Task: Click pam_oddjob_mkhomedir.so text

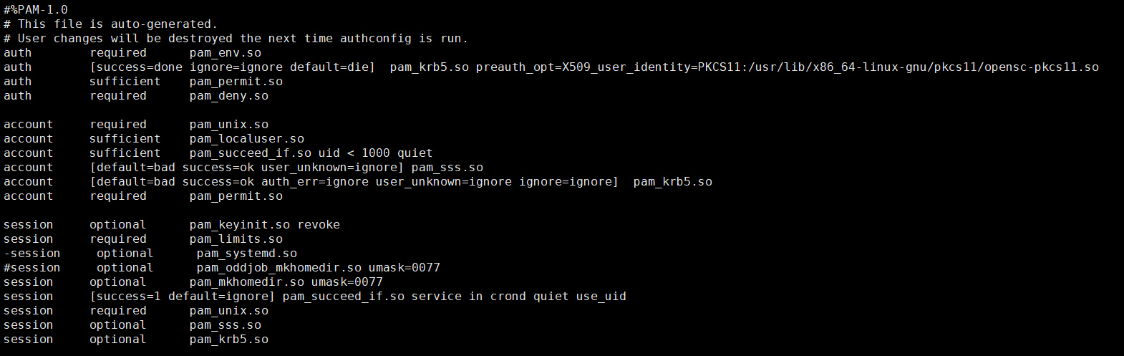Action: (x=279, y=268)
